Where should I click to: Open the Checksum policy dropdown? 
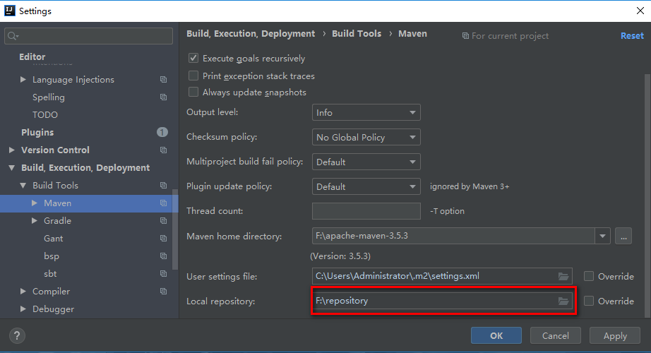coord(366,138)
